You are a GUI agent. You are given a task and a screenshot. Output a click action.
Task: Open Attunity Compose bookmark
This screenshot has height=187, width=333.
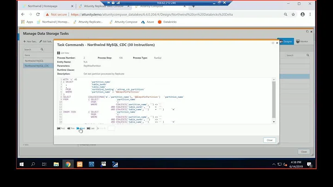point(123,22)
